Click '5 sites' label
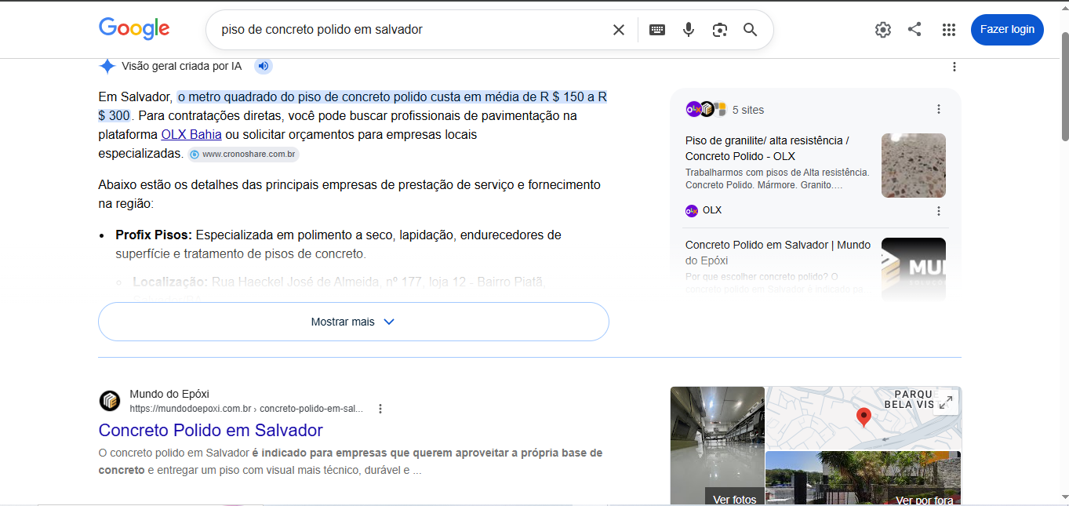Viewport: 1069px width, 506px height. point(748,110)
